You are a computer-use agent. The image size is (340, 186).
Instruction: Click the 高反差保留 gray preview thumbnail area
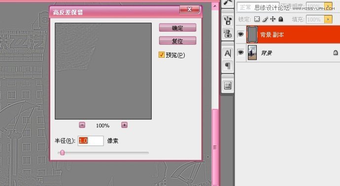click(103, 71)
